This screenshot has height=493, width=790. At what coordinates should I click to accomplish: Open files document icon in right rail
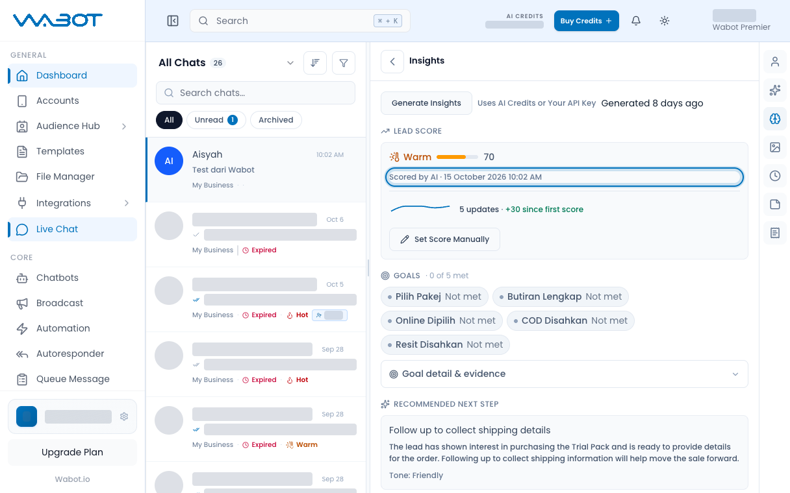tap(775, 204)
